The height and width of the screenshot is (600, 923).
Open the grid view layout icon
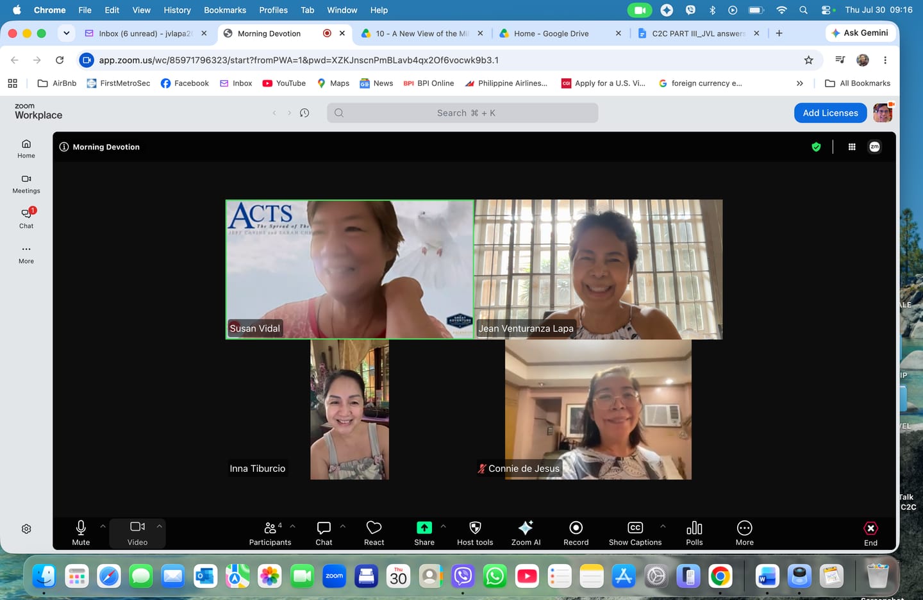pyautogui.click(x=852, y=147)
